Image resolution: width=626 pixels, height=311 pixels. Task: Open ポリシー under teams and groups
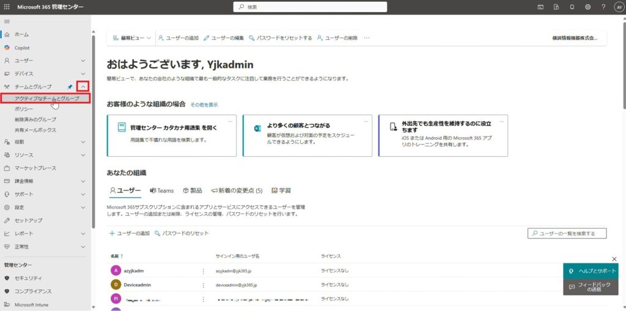coord(24,109)
